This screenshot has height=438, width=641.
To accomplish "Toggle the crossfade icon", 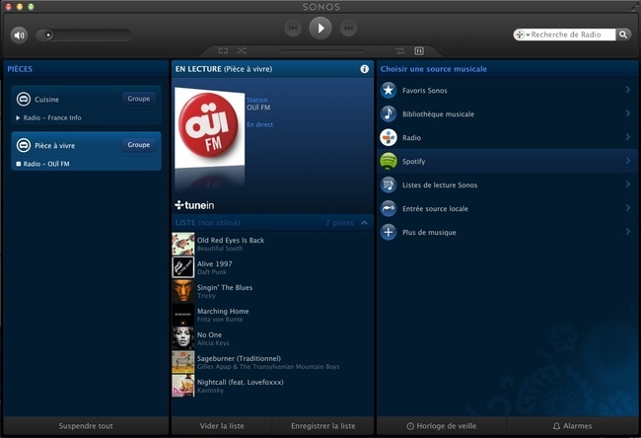I will 400,50.
